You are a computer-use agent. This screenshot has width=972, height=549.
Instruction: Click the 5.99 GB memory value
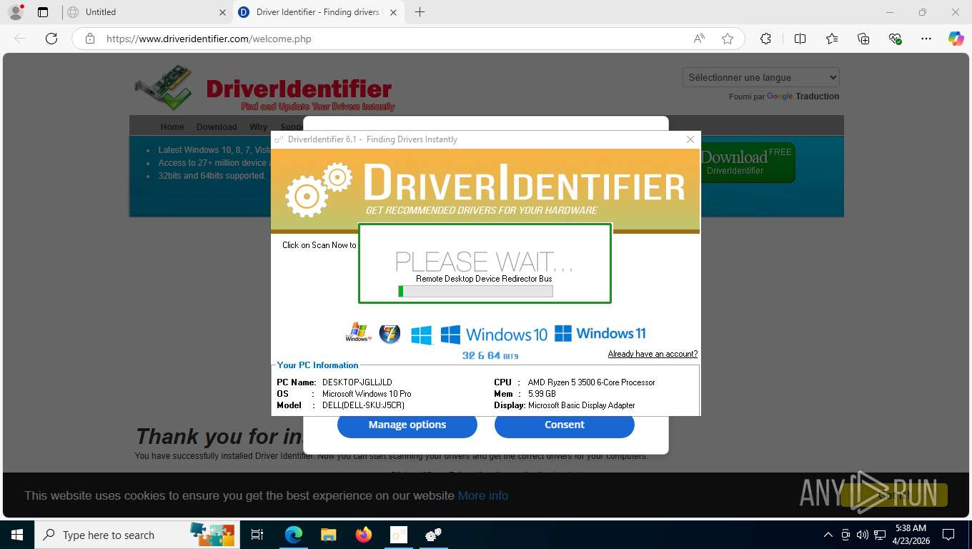[542, 394]
